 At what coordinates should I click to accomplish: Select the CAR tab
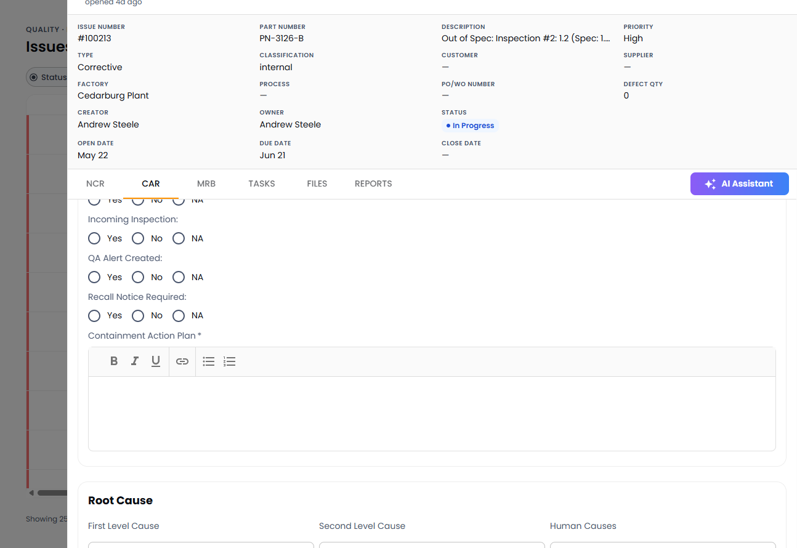(151, 183)
